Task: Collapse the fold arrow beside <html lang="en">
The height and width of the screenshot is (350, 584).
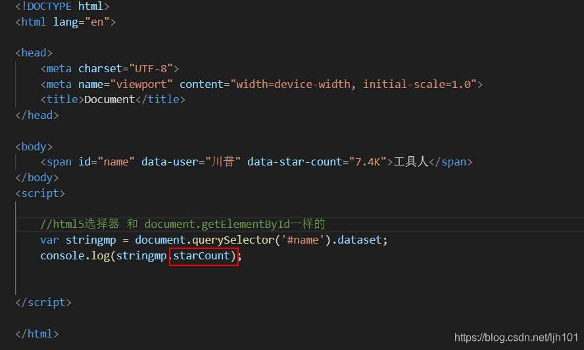Action: coord(6,22)
